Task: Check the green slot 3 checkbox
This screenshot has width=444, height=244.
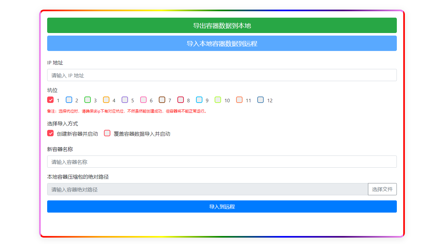Action: (88, 100)
